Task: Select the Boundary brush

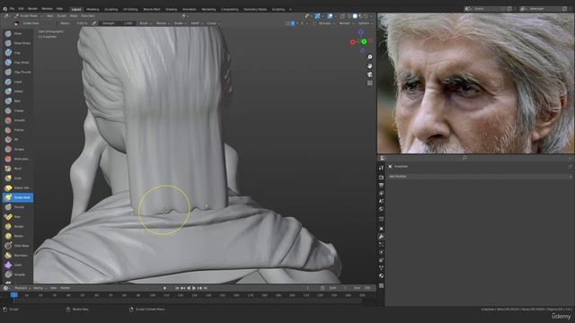Action: (17, 255)
